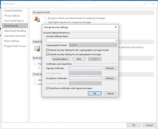
Task: Click the Trust Center help question mark
Action: click(145, 4)
